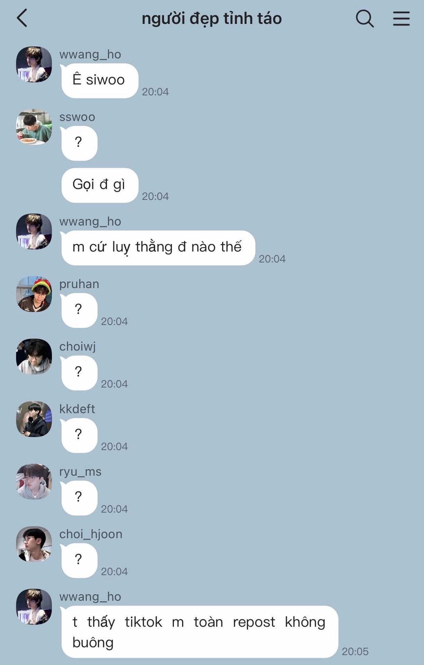Open the chat search magnifier icon
Image resolution: width=424 pixels, height=665 pixels.
click(365, 18)
